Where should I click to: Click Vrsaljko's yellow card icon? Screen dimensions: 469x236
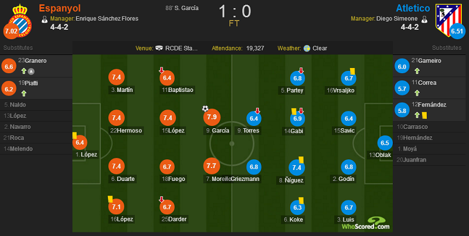tap(352, 71)
